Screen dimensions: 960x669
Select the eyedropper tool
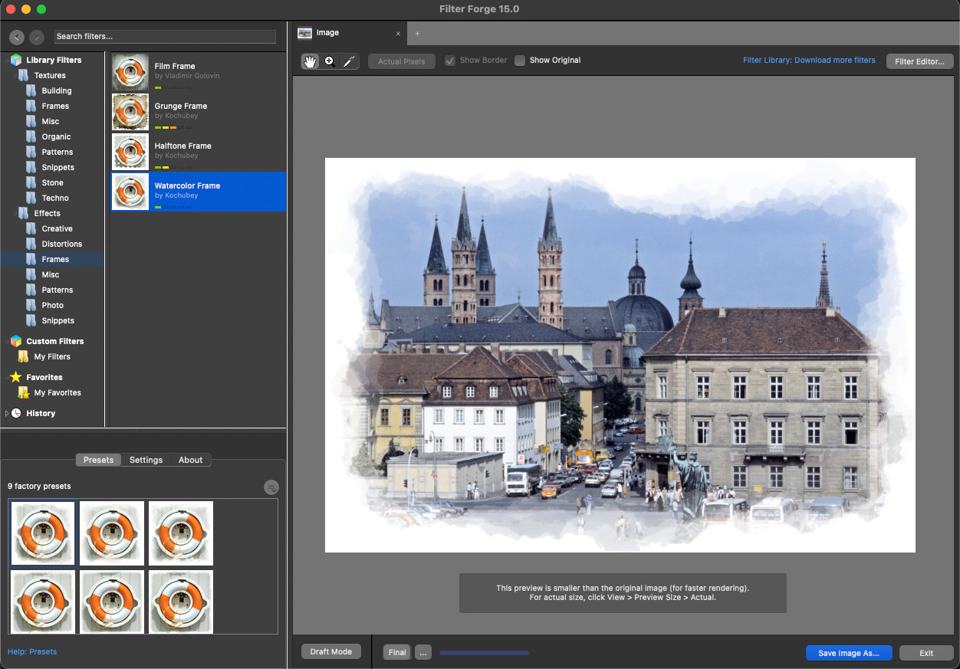[349, 61]
